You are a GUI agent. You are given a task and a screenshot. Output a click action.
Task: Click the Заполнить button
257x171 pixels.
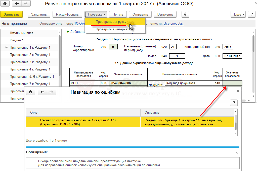click(x=39, y=15)
